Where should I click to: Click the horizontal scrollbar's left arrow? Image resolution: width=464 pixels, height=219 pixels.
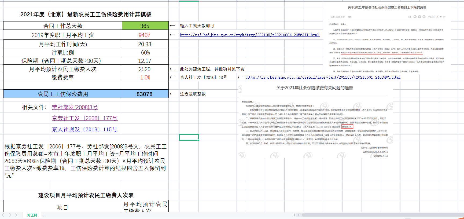299,215
